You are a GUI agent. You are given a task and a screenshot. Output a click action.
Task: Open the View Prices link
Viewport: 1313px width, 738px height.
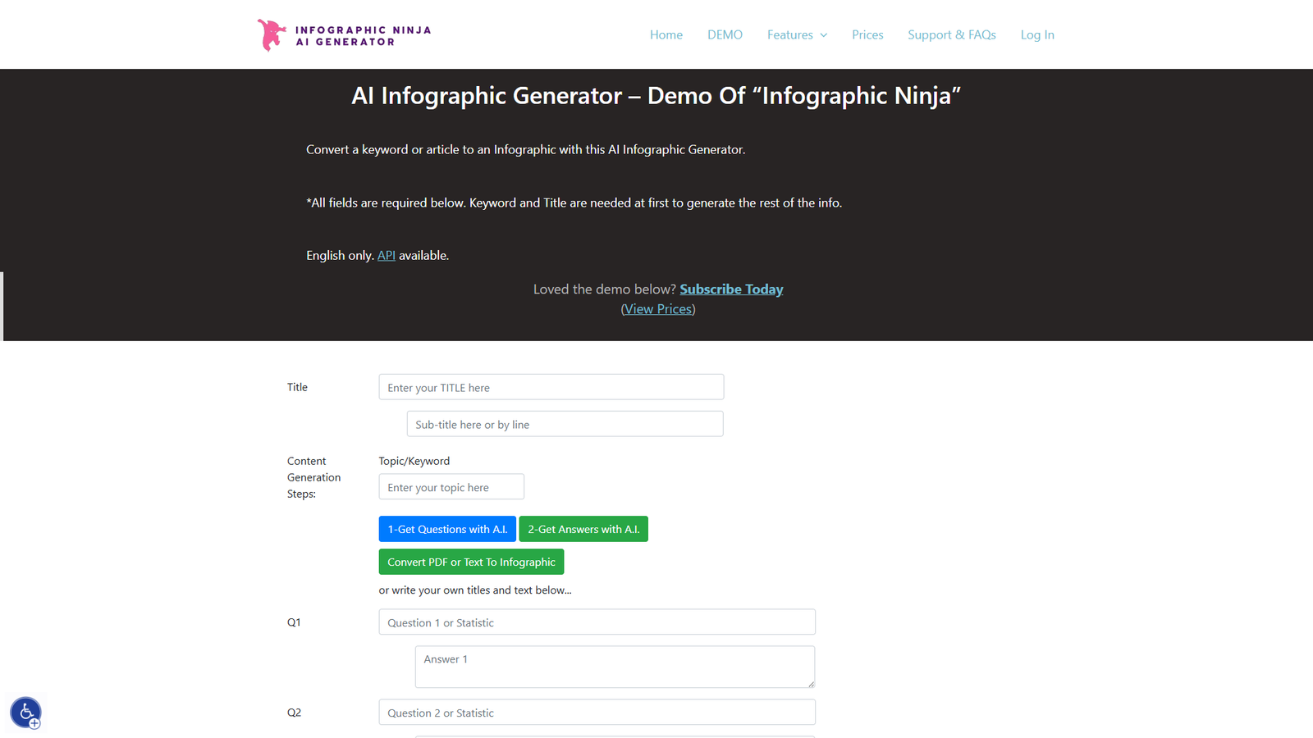point(657,308)
